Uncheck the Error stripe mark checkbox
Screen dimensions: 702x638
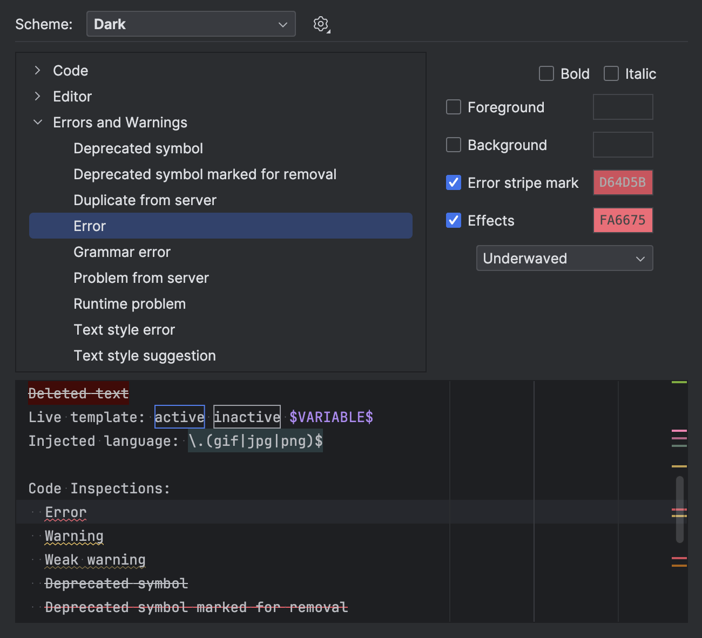point(454,183)
